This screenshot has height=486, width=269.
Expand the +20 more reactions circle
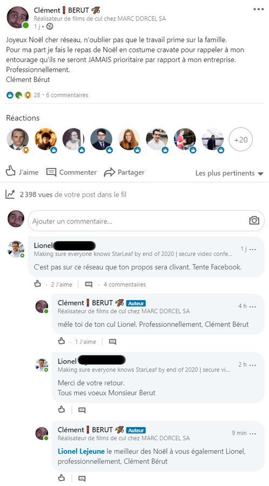pos(240,139)
